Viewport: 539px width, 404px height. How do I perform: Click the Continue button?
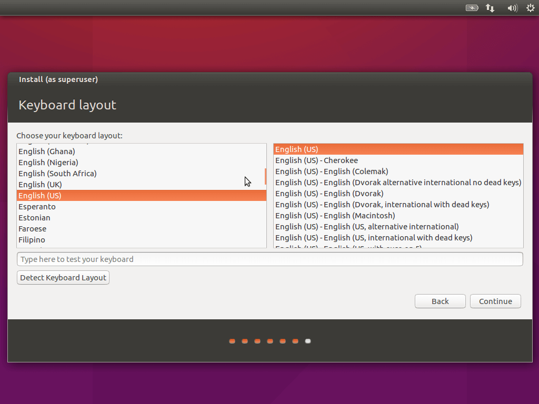coord(495,301)
